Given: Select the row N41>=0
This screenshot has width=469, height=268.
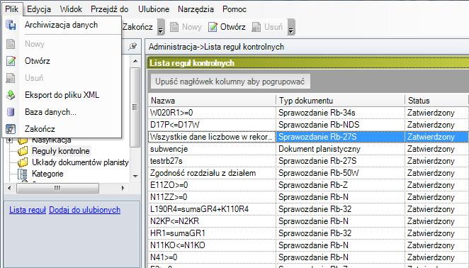Looking at the screenshot, I should (x=308, y=257).
